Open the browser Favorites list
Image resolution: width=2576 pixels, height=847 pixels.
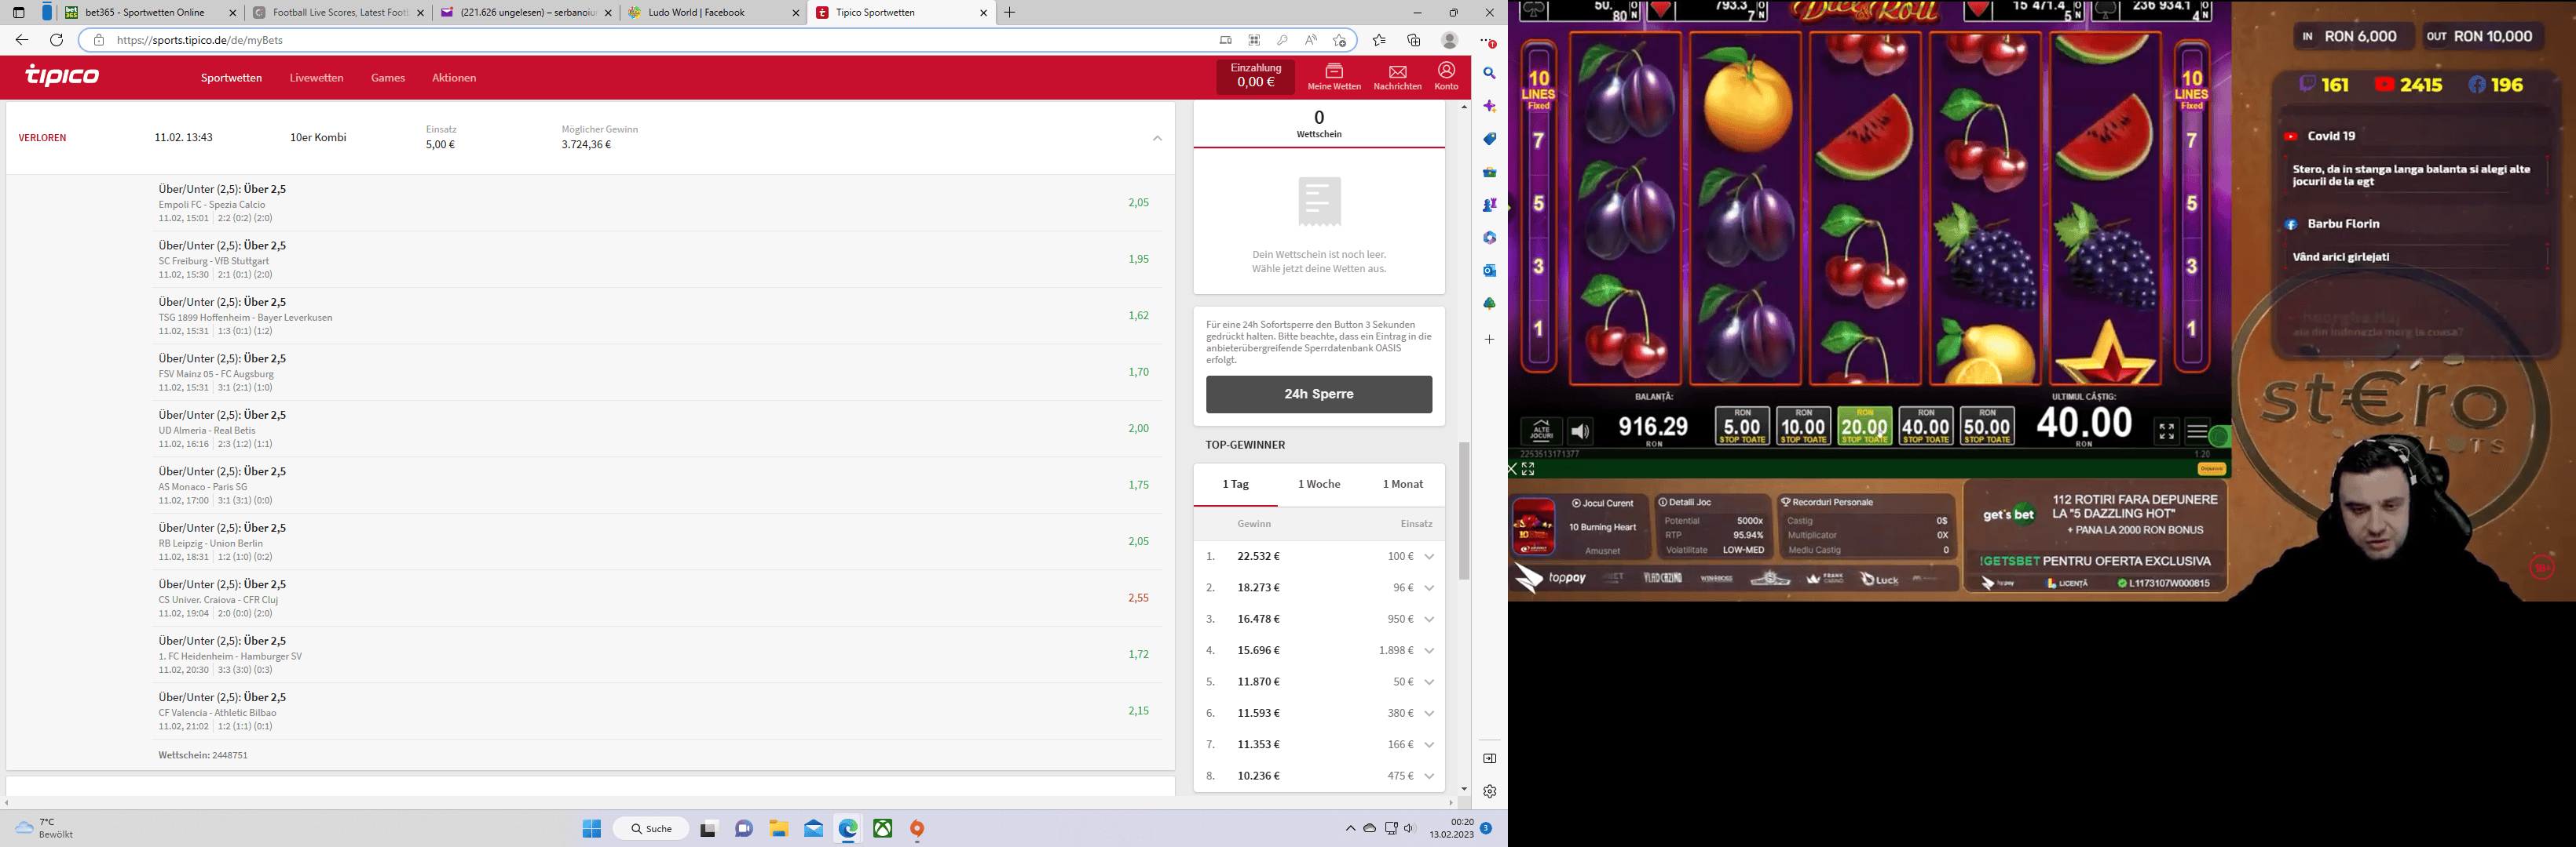[1379, 40]
